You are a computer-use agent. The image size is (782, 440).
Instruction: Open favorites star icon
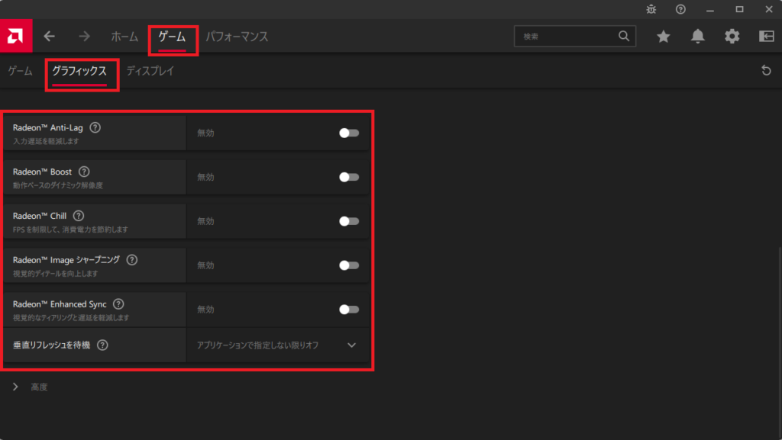point(664,37)
